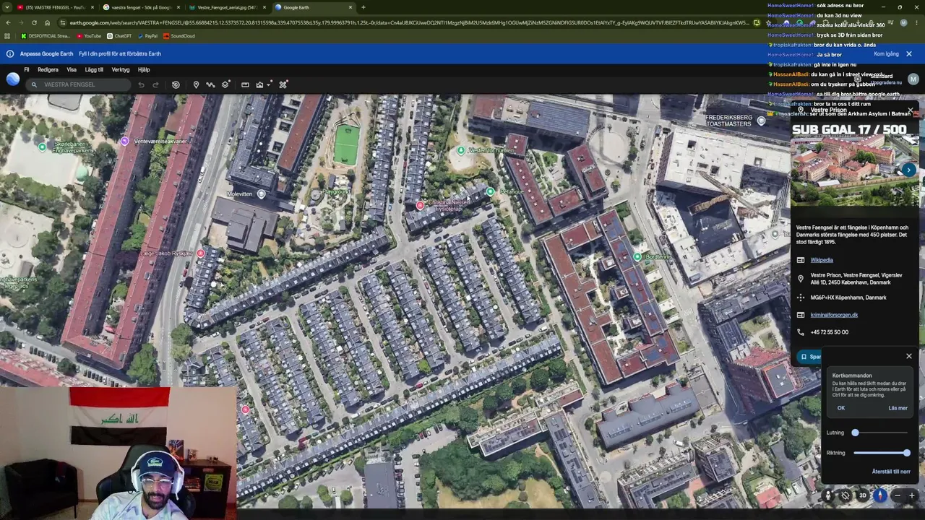Click Kom igång in blue banner
Viewport: 925px width, 520px height.
pos(886,54)
